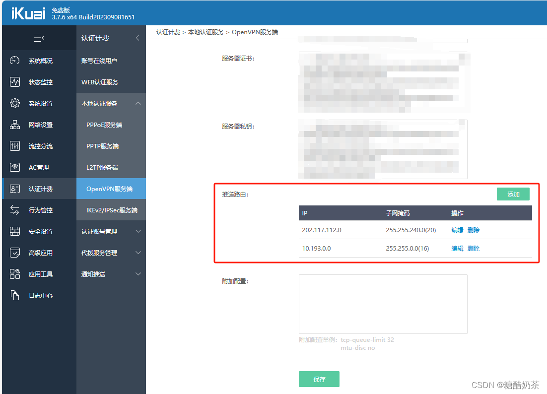The width and height of the screenshot is (547, 394).
Task: Open 安全设置 menu item
Action: [x=41, y=231]
